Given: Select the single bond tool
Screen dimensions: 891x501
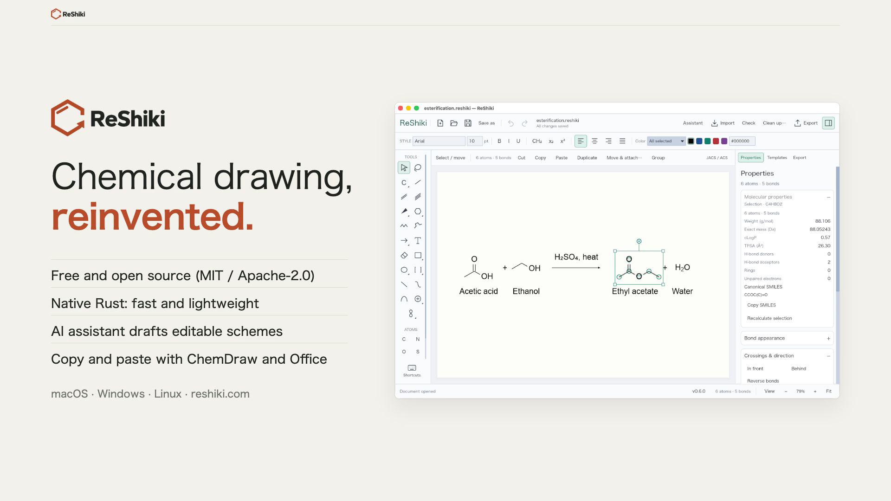Looking at the screenshot, I should click(418, 183).
